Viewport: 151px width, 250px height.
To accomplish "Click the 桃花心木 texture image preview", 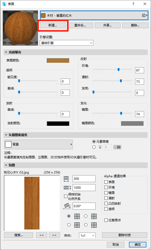I will coord(32,203).
